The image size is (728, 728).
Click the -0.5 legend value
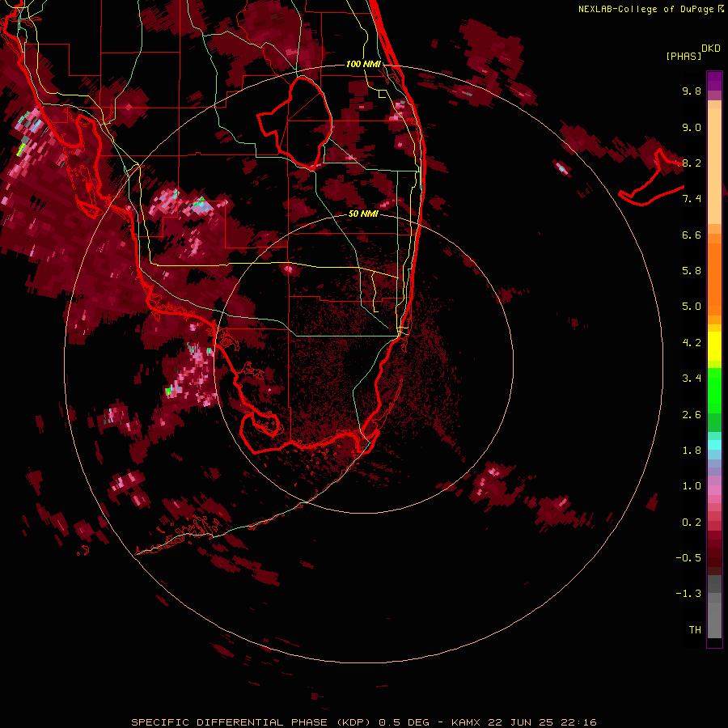[688, 558]
